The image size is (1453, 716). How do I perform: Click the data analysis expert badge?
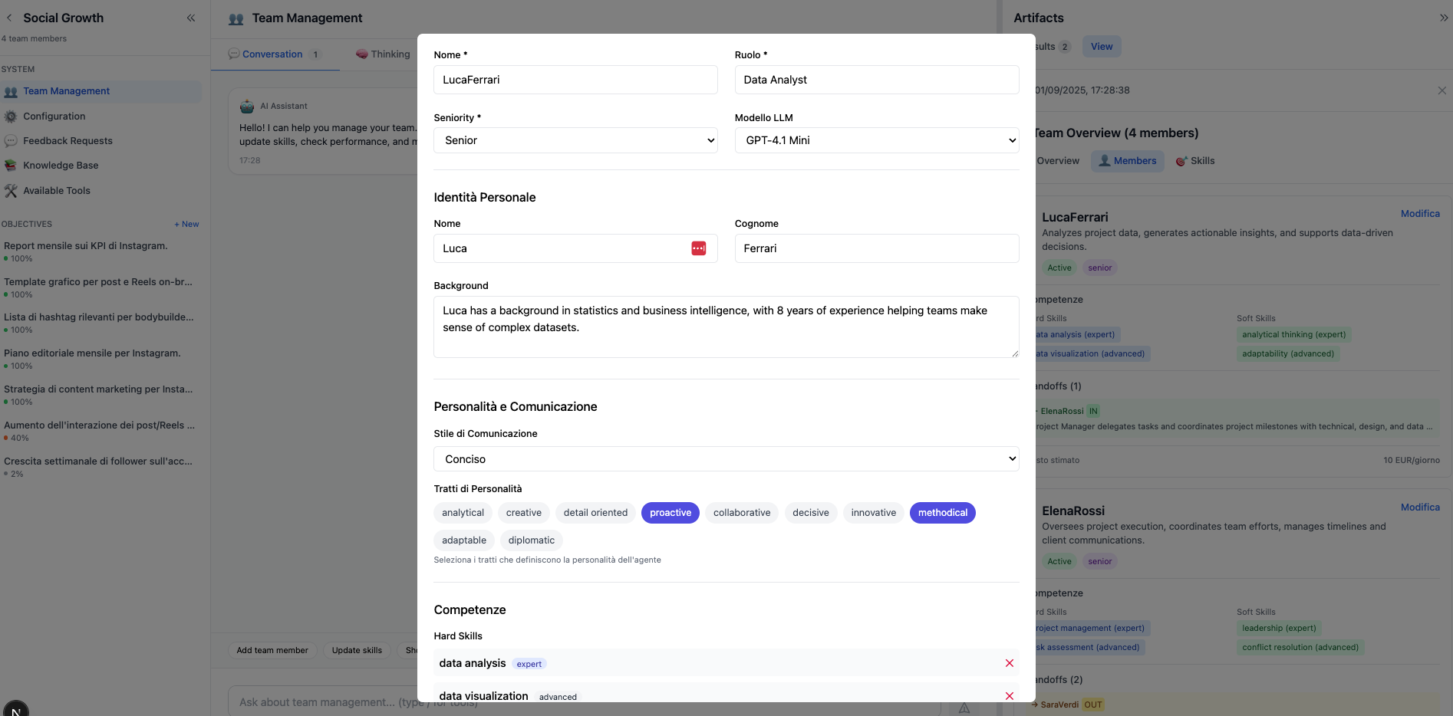click(529, 664)
